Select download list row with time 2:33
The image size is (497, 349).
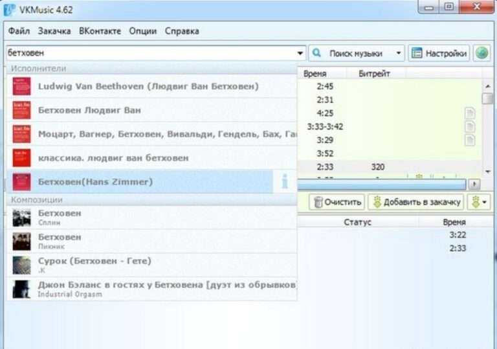[x=396, y=248]
